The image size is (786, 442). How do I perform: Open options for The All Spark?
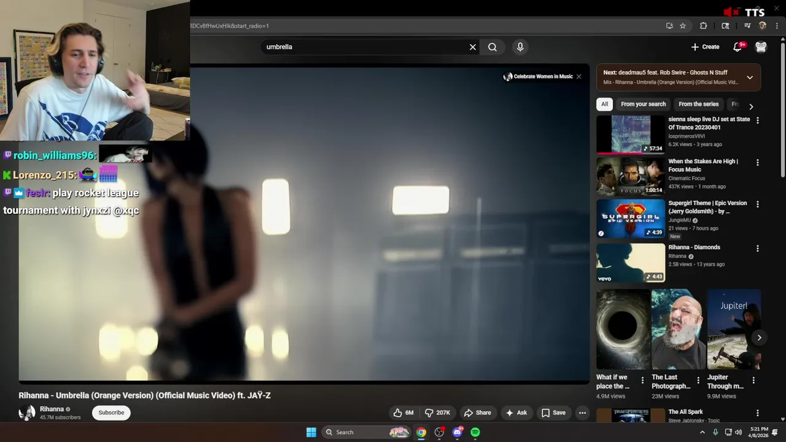[x=757, y=413]
